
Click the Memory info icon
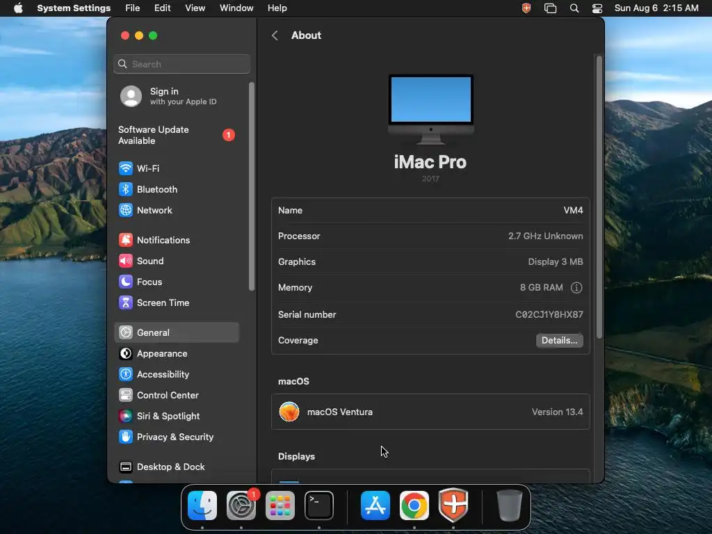tap(576, 288)
